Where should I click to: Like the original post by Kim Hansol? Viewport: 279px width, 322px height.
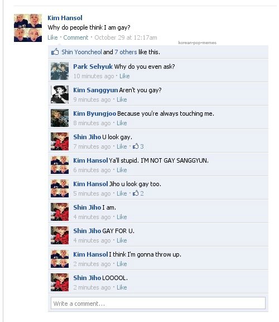pyautogui.click(x=52, y=37)
